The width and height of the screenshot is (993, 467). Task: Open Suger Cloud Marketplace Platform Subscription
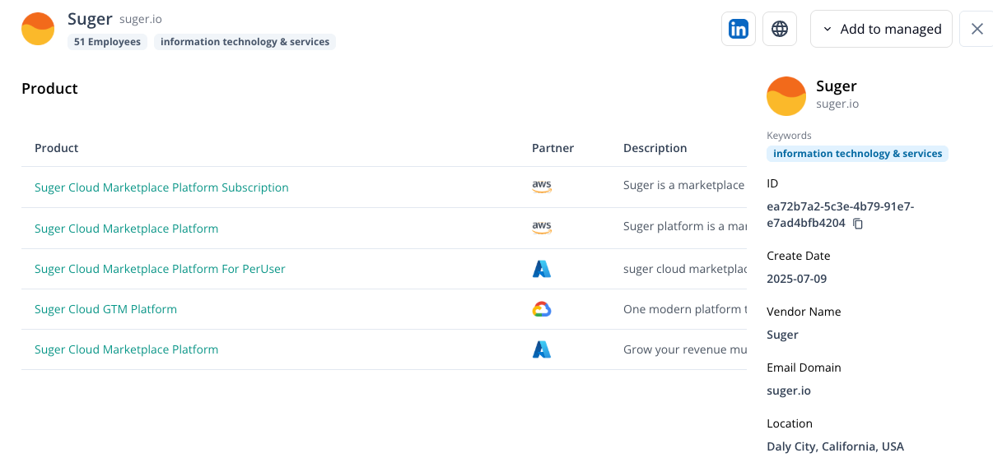tap(161, 187)
